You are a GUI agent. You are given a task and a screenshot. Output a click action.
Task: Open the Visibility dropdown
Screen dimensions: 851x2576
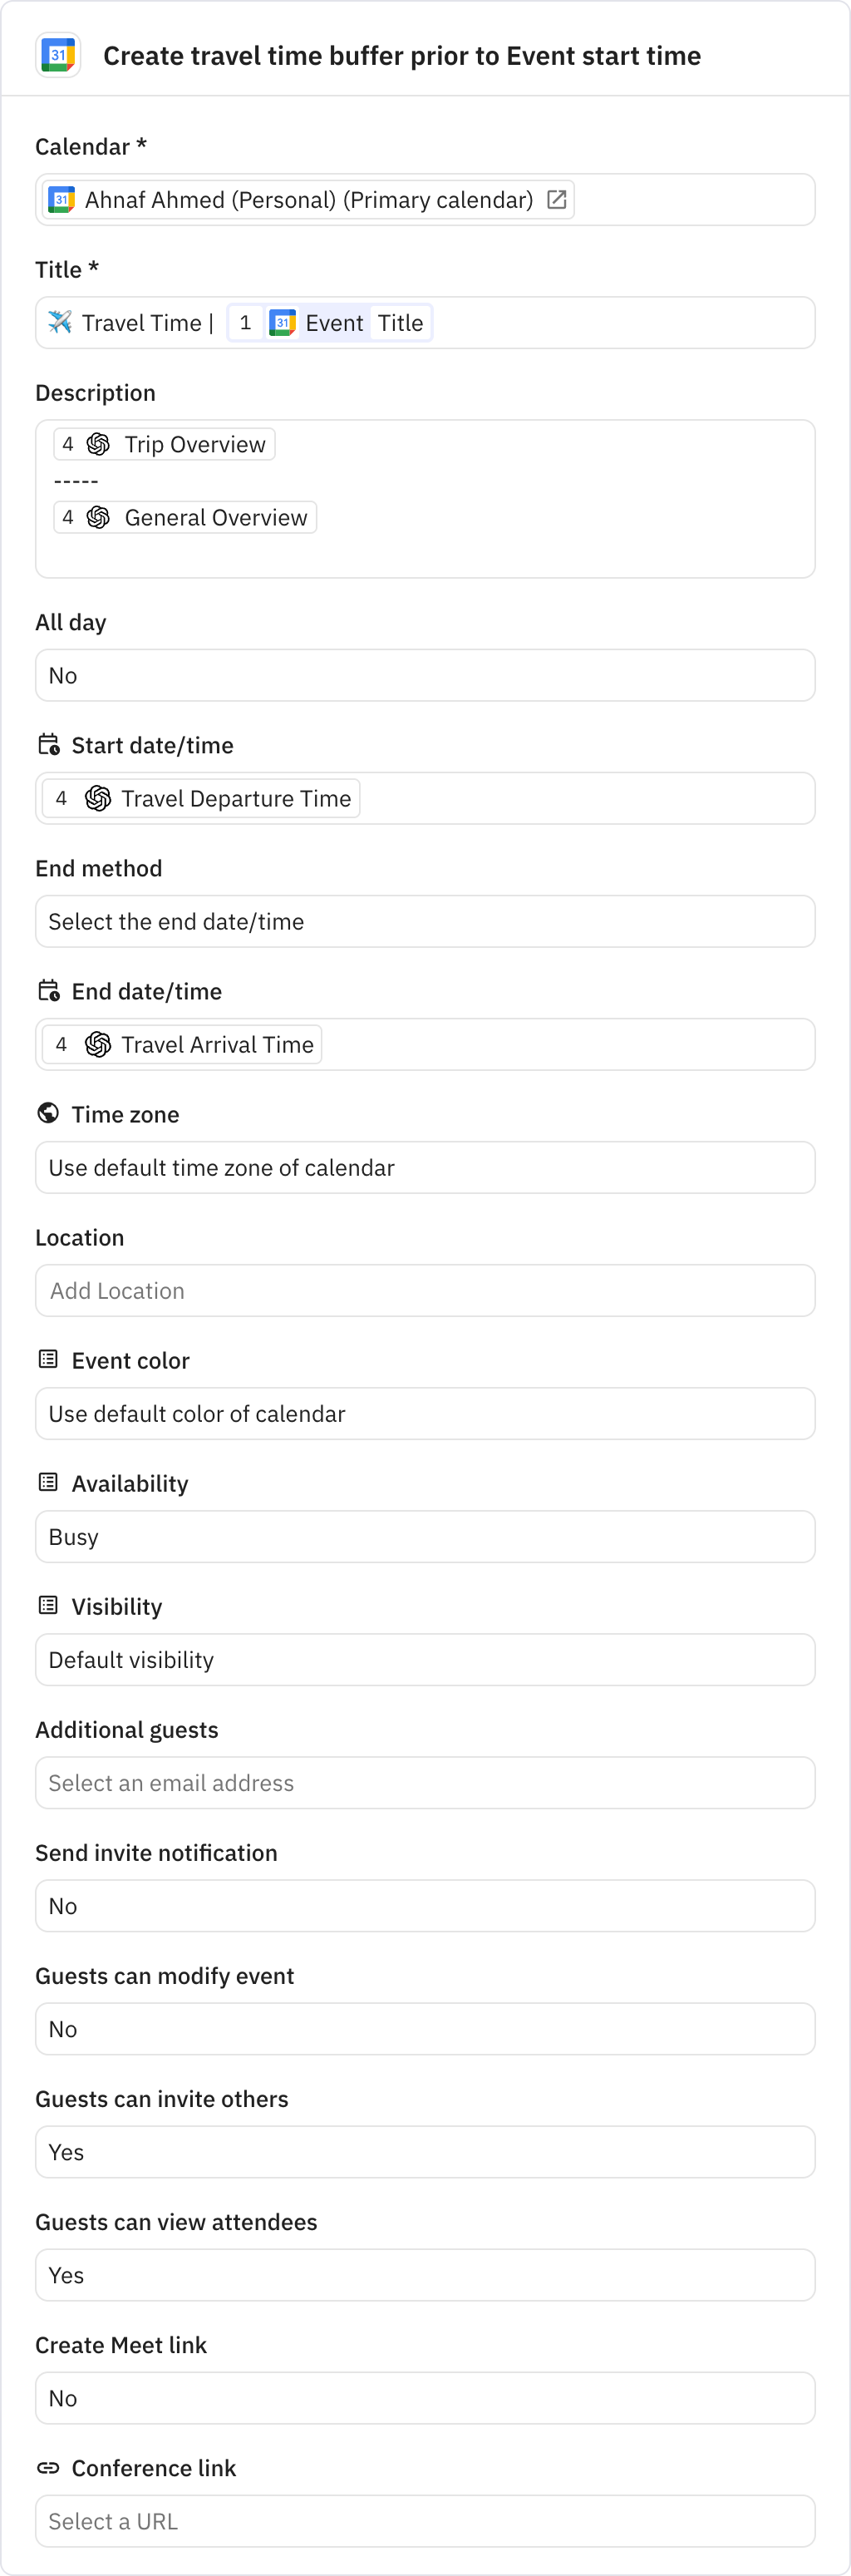click(425, 1659)
